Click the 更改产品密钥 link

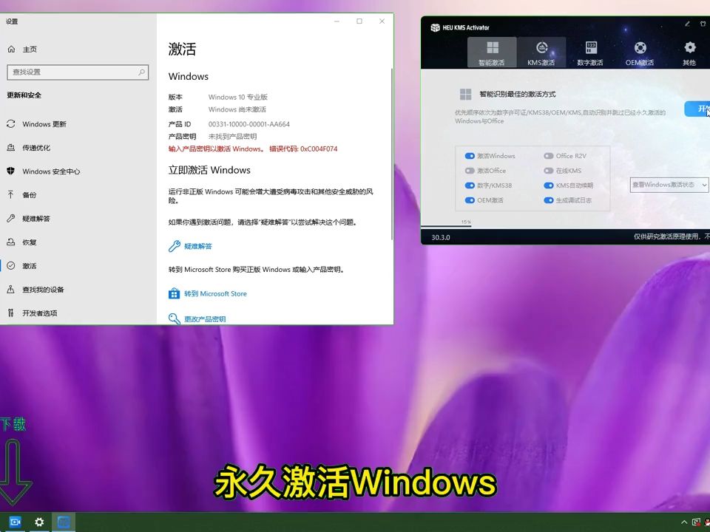click(x=205, y=319)
